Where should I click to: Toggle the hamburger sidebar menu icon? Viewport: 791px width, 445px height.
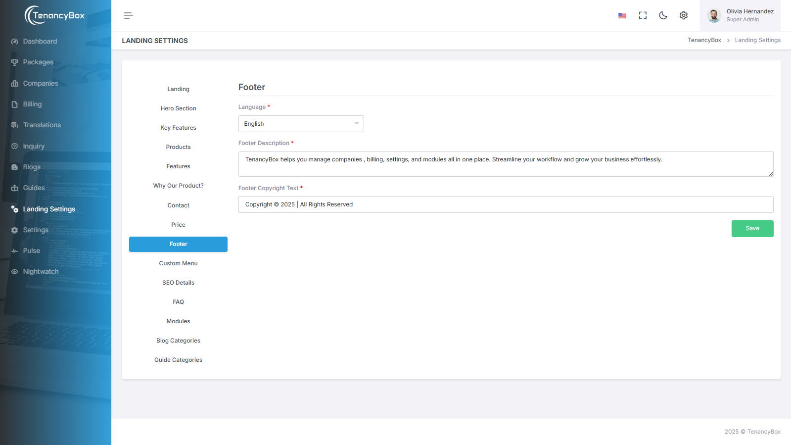(x=129, y=16)
